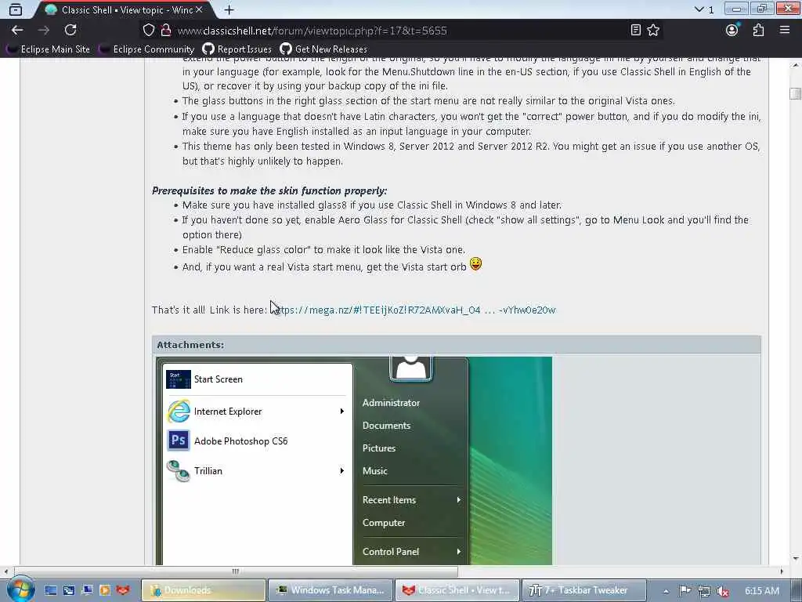This screenshot has width=802, height=602.
Task: Switch to Windows Task Manager taskbar button
Action: click(x=330, y=590)
